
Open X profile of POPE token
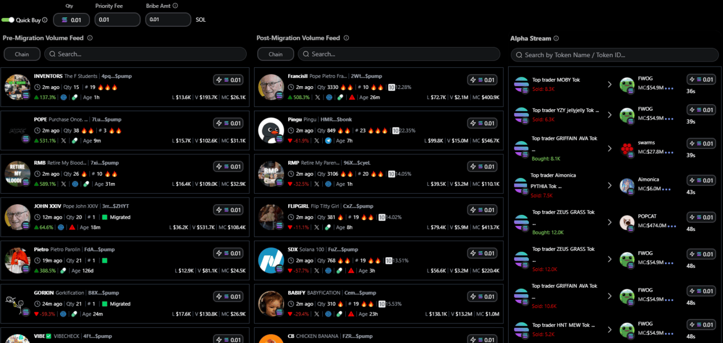pos(64,140)
